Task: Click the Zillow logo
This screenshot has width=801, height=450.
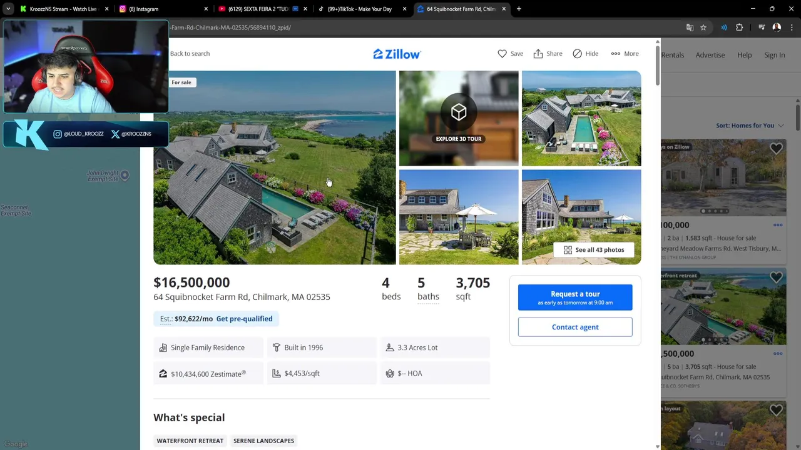Action: [397, 54]
